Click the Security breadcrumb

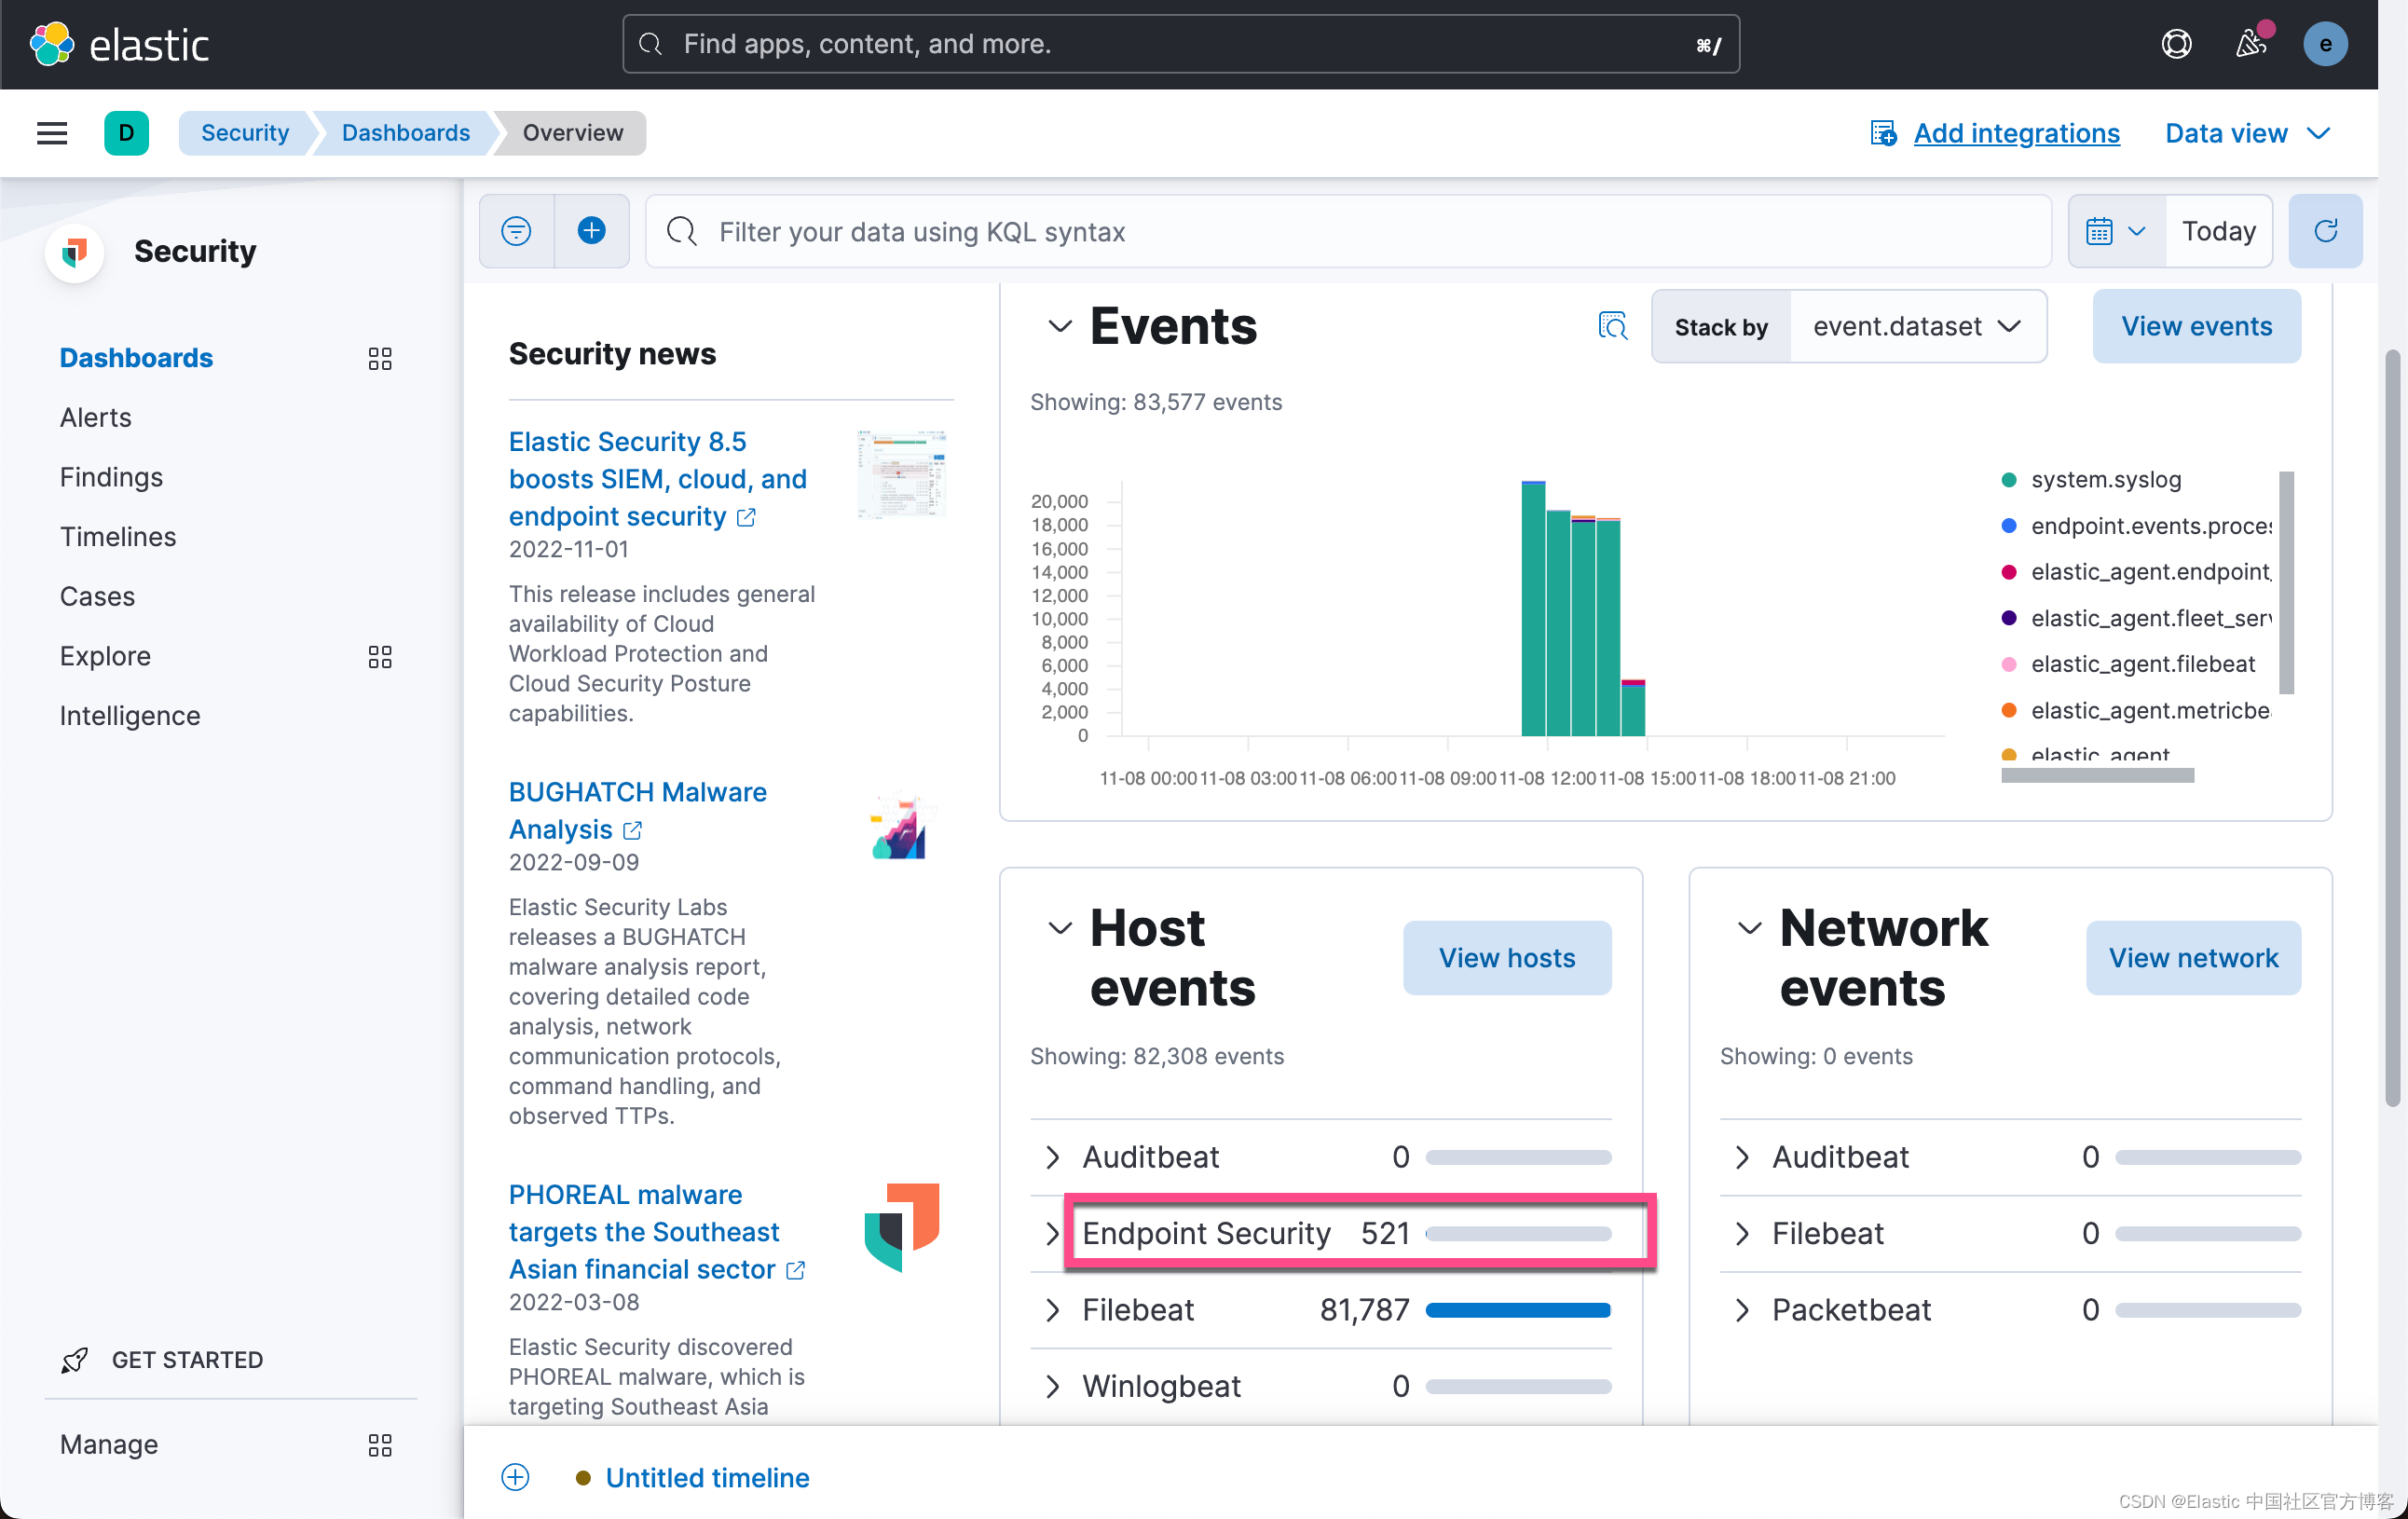244,133
